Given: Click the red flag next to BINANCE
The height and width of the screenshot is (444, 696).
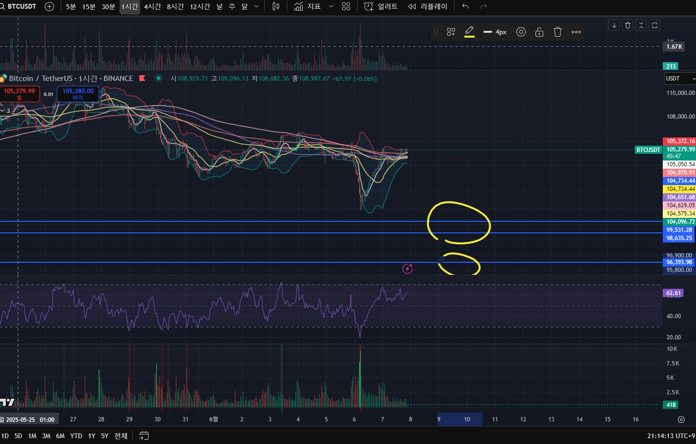Looking at the screenshot, I should (x=142, y=78).
